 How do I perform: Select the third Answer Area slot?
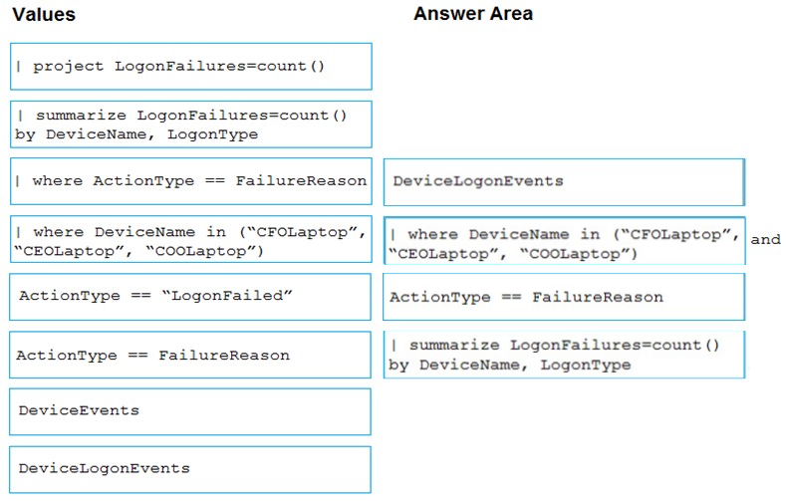point(564,297)
